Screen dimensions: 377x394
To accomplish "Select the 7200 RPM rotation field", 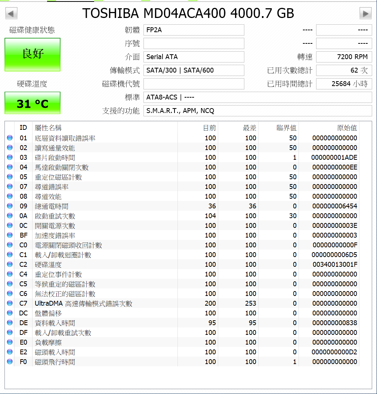I will click(x=344, y=57).
